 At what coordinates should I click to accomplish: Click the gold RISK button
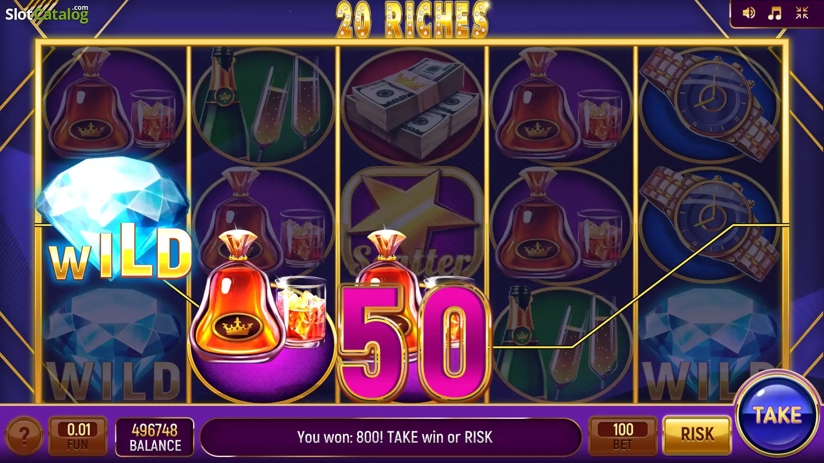[x=697, y=435]
